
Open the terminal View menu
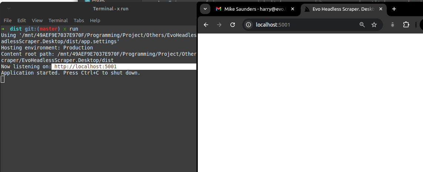37,20
